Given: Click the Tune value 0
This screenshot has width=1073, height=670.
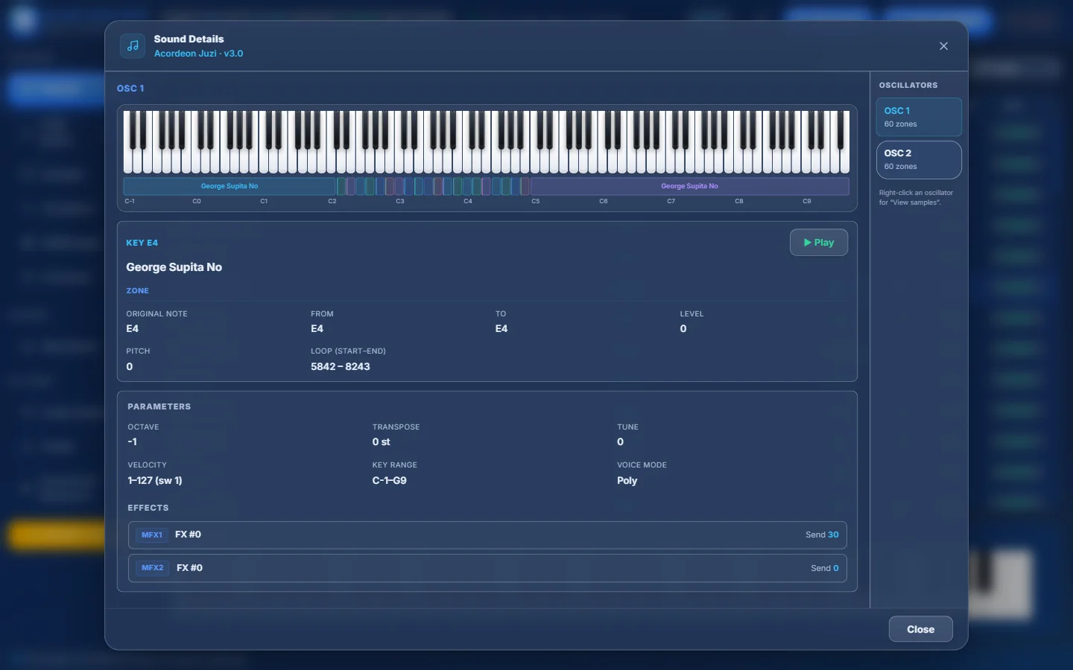Looking at the screenshot, I should (621, 441).
